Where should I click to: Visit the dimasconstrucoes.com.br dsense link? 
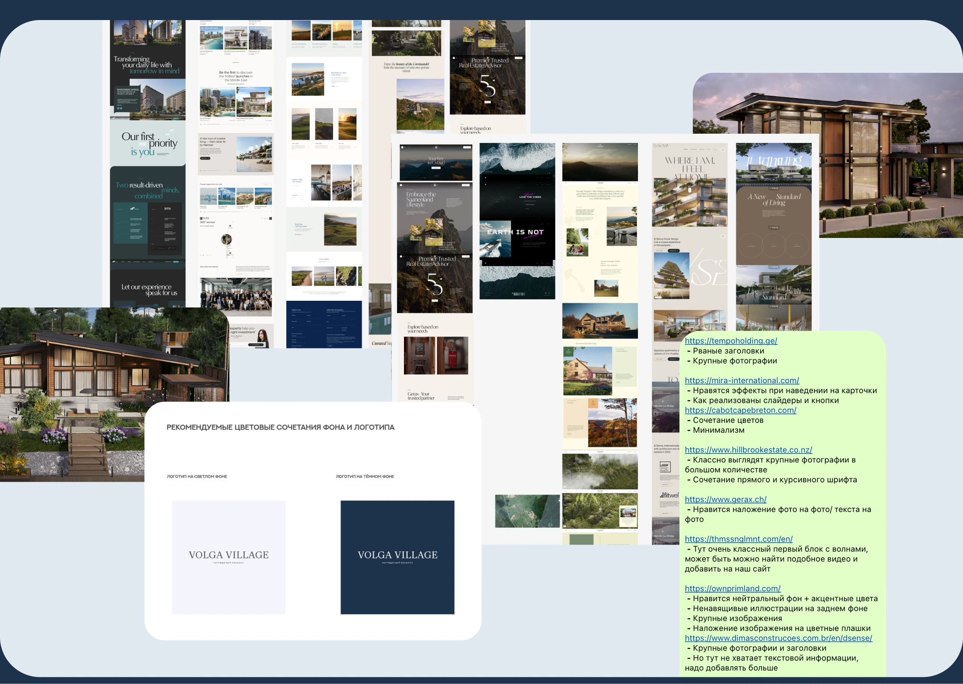click(778, 638)
